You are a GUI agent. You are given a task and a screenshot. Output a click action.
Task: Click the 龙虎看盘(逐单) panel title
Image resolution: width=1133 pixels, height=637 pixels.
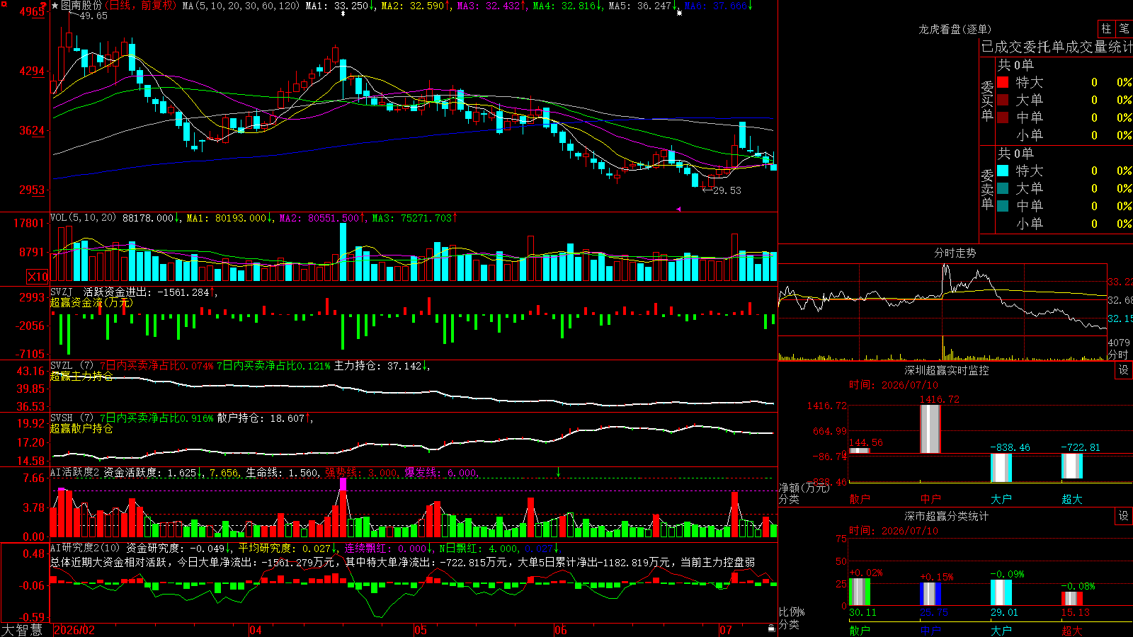coord(955,29)
